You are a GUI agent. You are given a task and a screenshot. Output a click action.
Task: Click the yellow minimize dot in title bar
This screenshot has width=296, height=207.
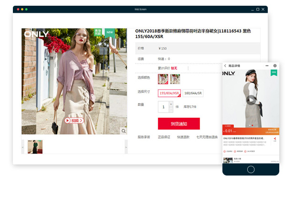click(x=22, y=9)
